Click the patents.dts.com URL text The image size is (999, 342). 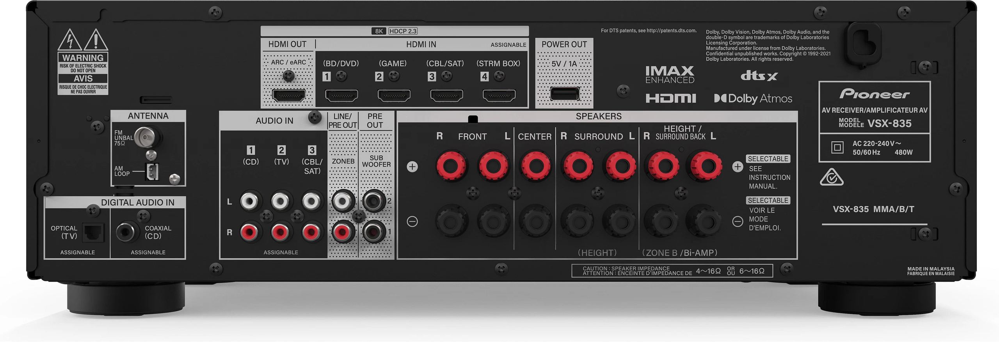pos(671,30)
